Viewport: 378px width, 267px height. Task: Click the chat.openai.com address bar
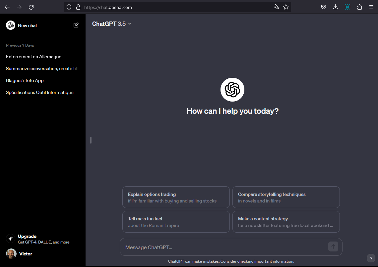click(177, 7)
